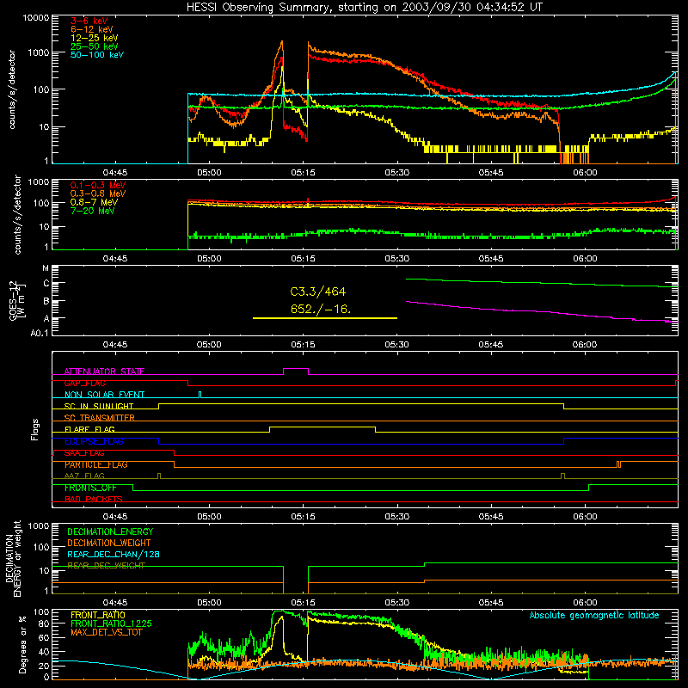Viewport: 688px width, 688px height.
Task: Click the 0.1-0.3 MeV legend label
Action: [98, 185]
